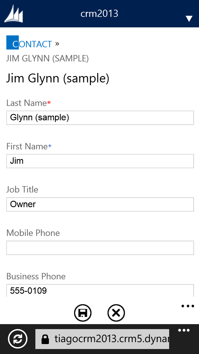The width and height of the screenshot is (199, 354).
Task: Click the empty Mobile Phone field
Action: tap(100, 248)
